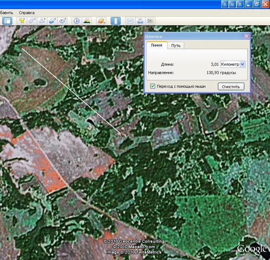Show historical imagery clock icon

tap(77, 21)
